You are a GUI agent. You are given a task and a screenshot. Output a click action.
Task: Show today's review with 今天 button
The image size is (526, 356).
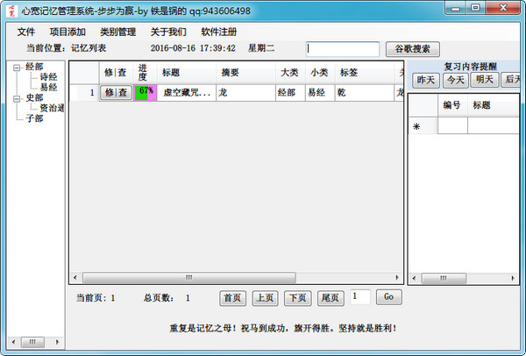tap(454, 80)
